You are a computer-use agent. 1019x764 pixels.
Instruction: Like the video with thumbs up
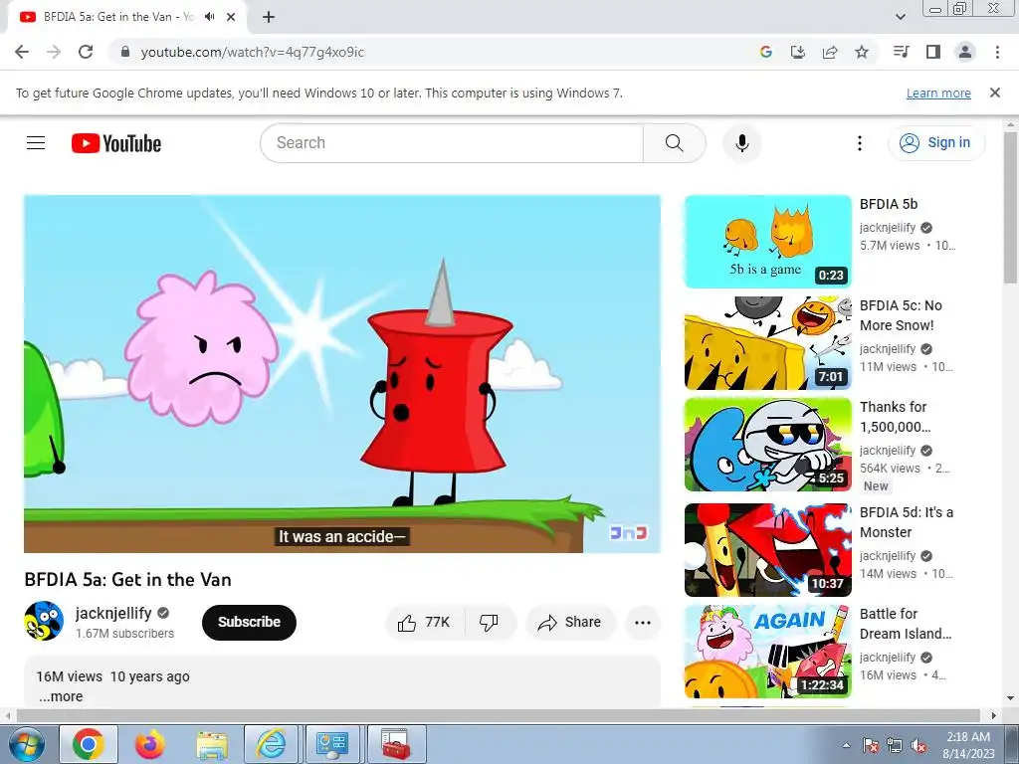point(426,623)
